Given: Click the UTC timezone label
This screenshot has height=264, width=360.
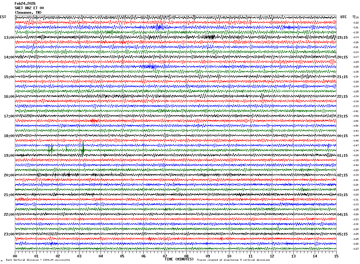Looking at the screenshot, I should click(x=344, y=17).
